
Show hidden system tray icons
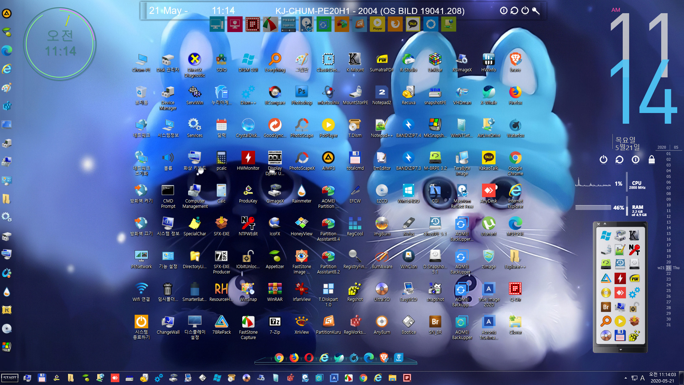tap(626, 378)
